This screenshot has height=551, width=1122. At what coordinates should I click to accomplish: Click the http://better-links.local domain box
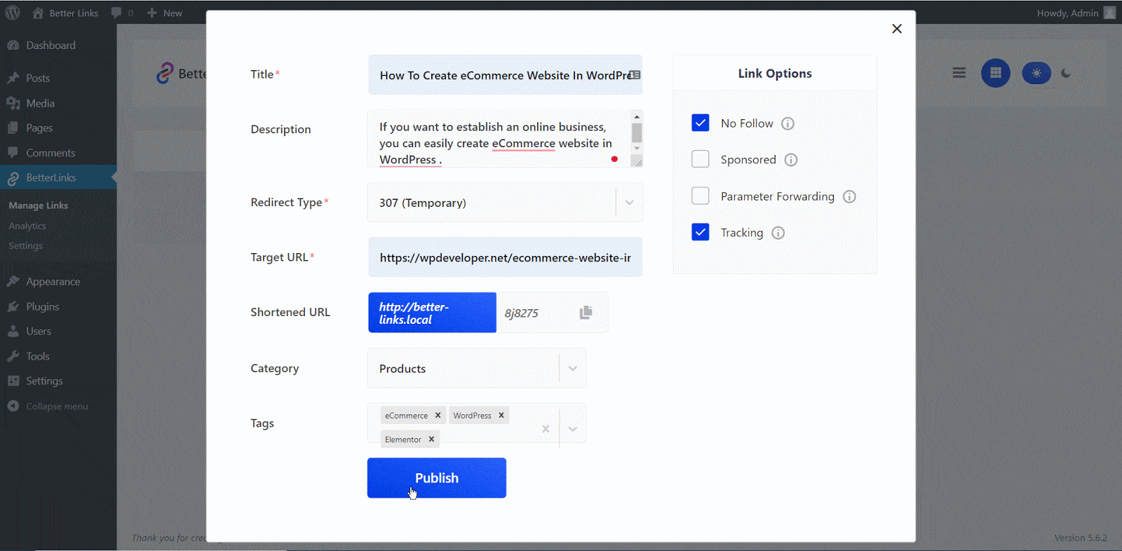click(432, 313)
